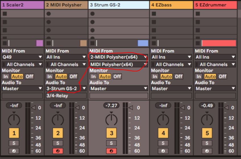Click Strum GS-2 pan knob

(x=111, y=119)
